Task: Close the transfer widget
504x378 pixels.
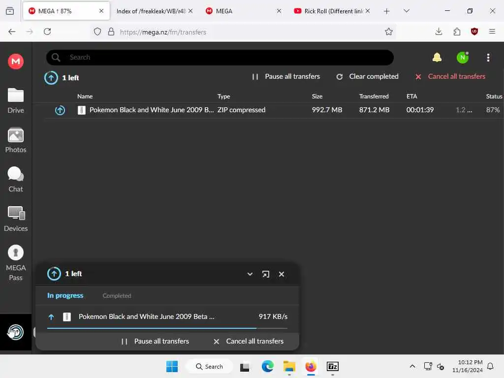Action: 282,274
